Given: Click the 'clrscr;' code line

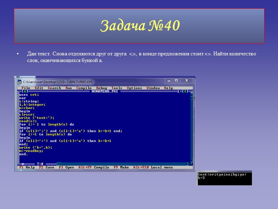Looking at the screenshot, I should point(27,115).
